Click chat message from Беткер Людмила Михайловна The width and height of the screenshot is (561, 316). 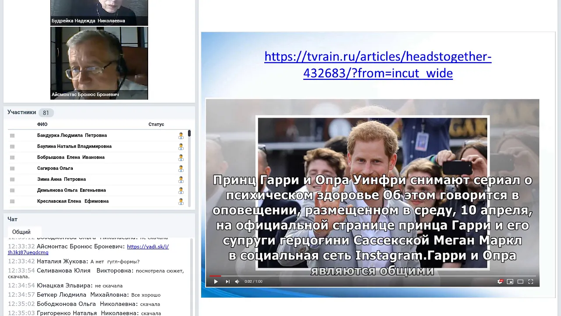click(x=84, y=295)
